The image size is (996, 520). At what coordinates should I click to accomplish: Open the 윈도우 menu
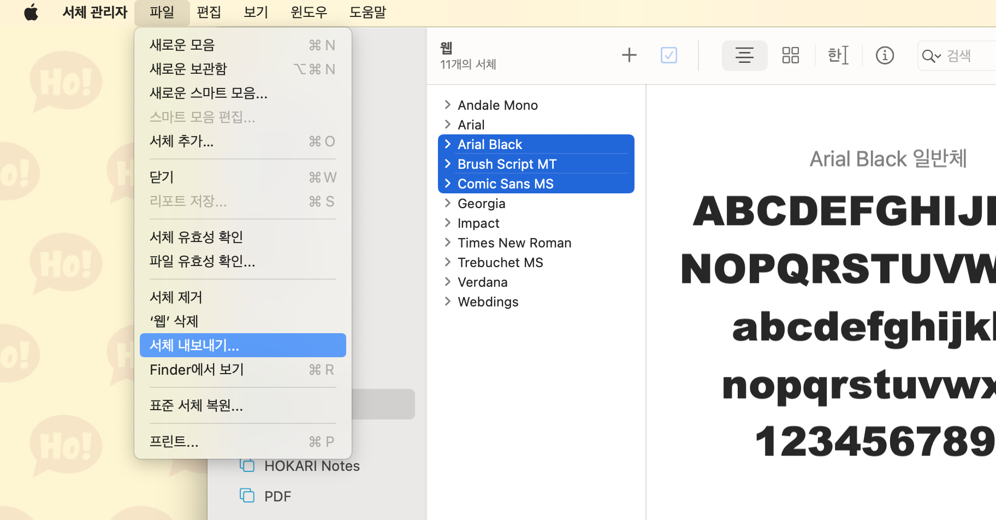[309, 12]
